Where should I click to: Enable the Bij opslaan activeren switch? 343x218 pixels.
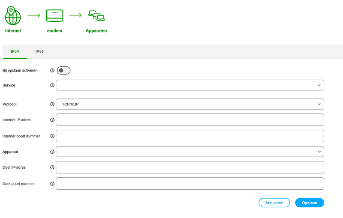(63, 70)
